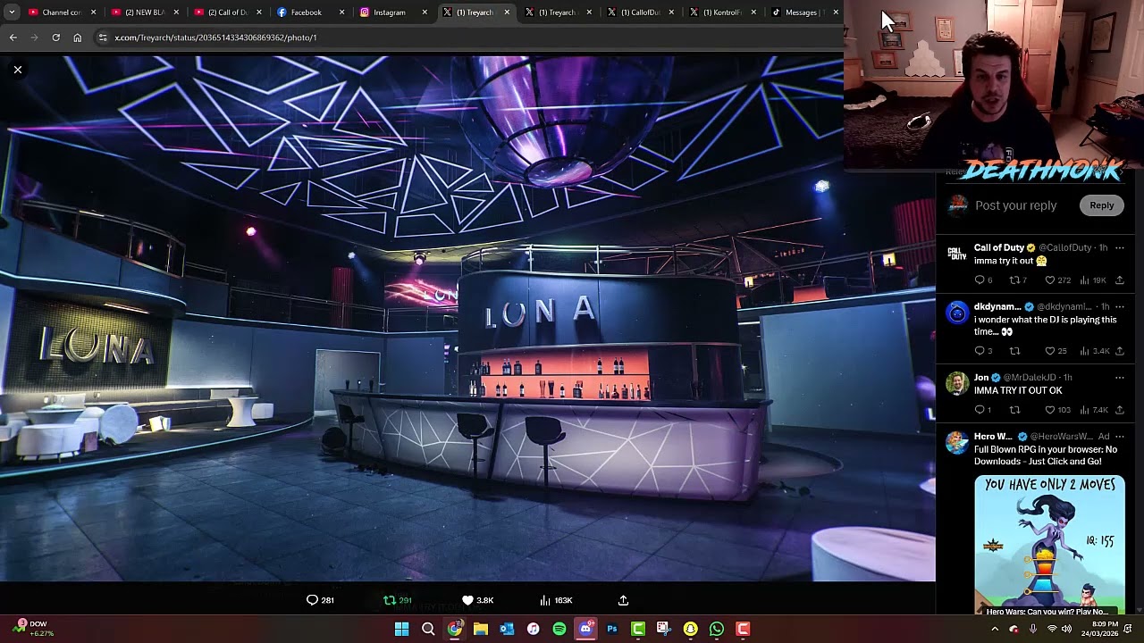The width and height of the screenshot is (1144, 643).
Task: Like the Call of Duty reply
Action: coord(1057,280)
